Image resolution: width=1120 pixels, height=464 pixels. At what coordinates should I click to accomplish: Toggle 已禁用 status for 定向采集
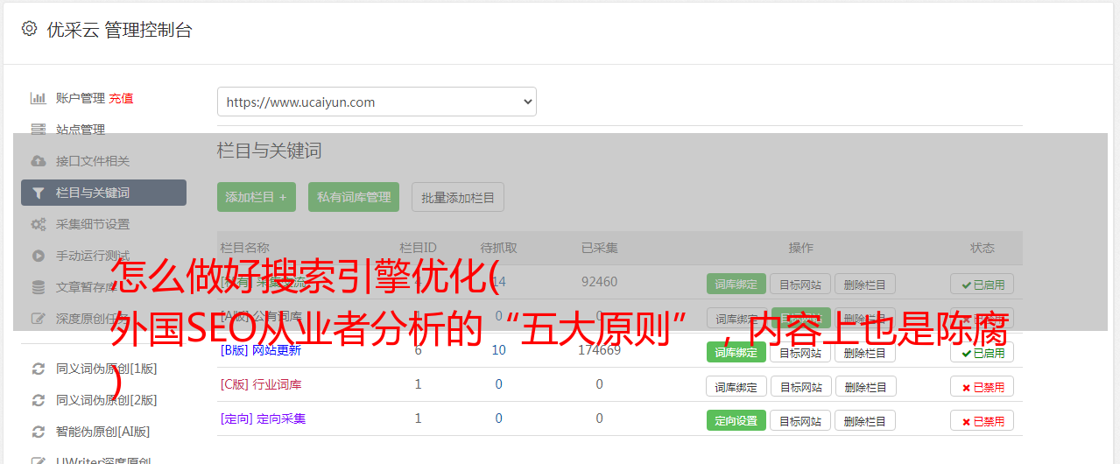983,420
